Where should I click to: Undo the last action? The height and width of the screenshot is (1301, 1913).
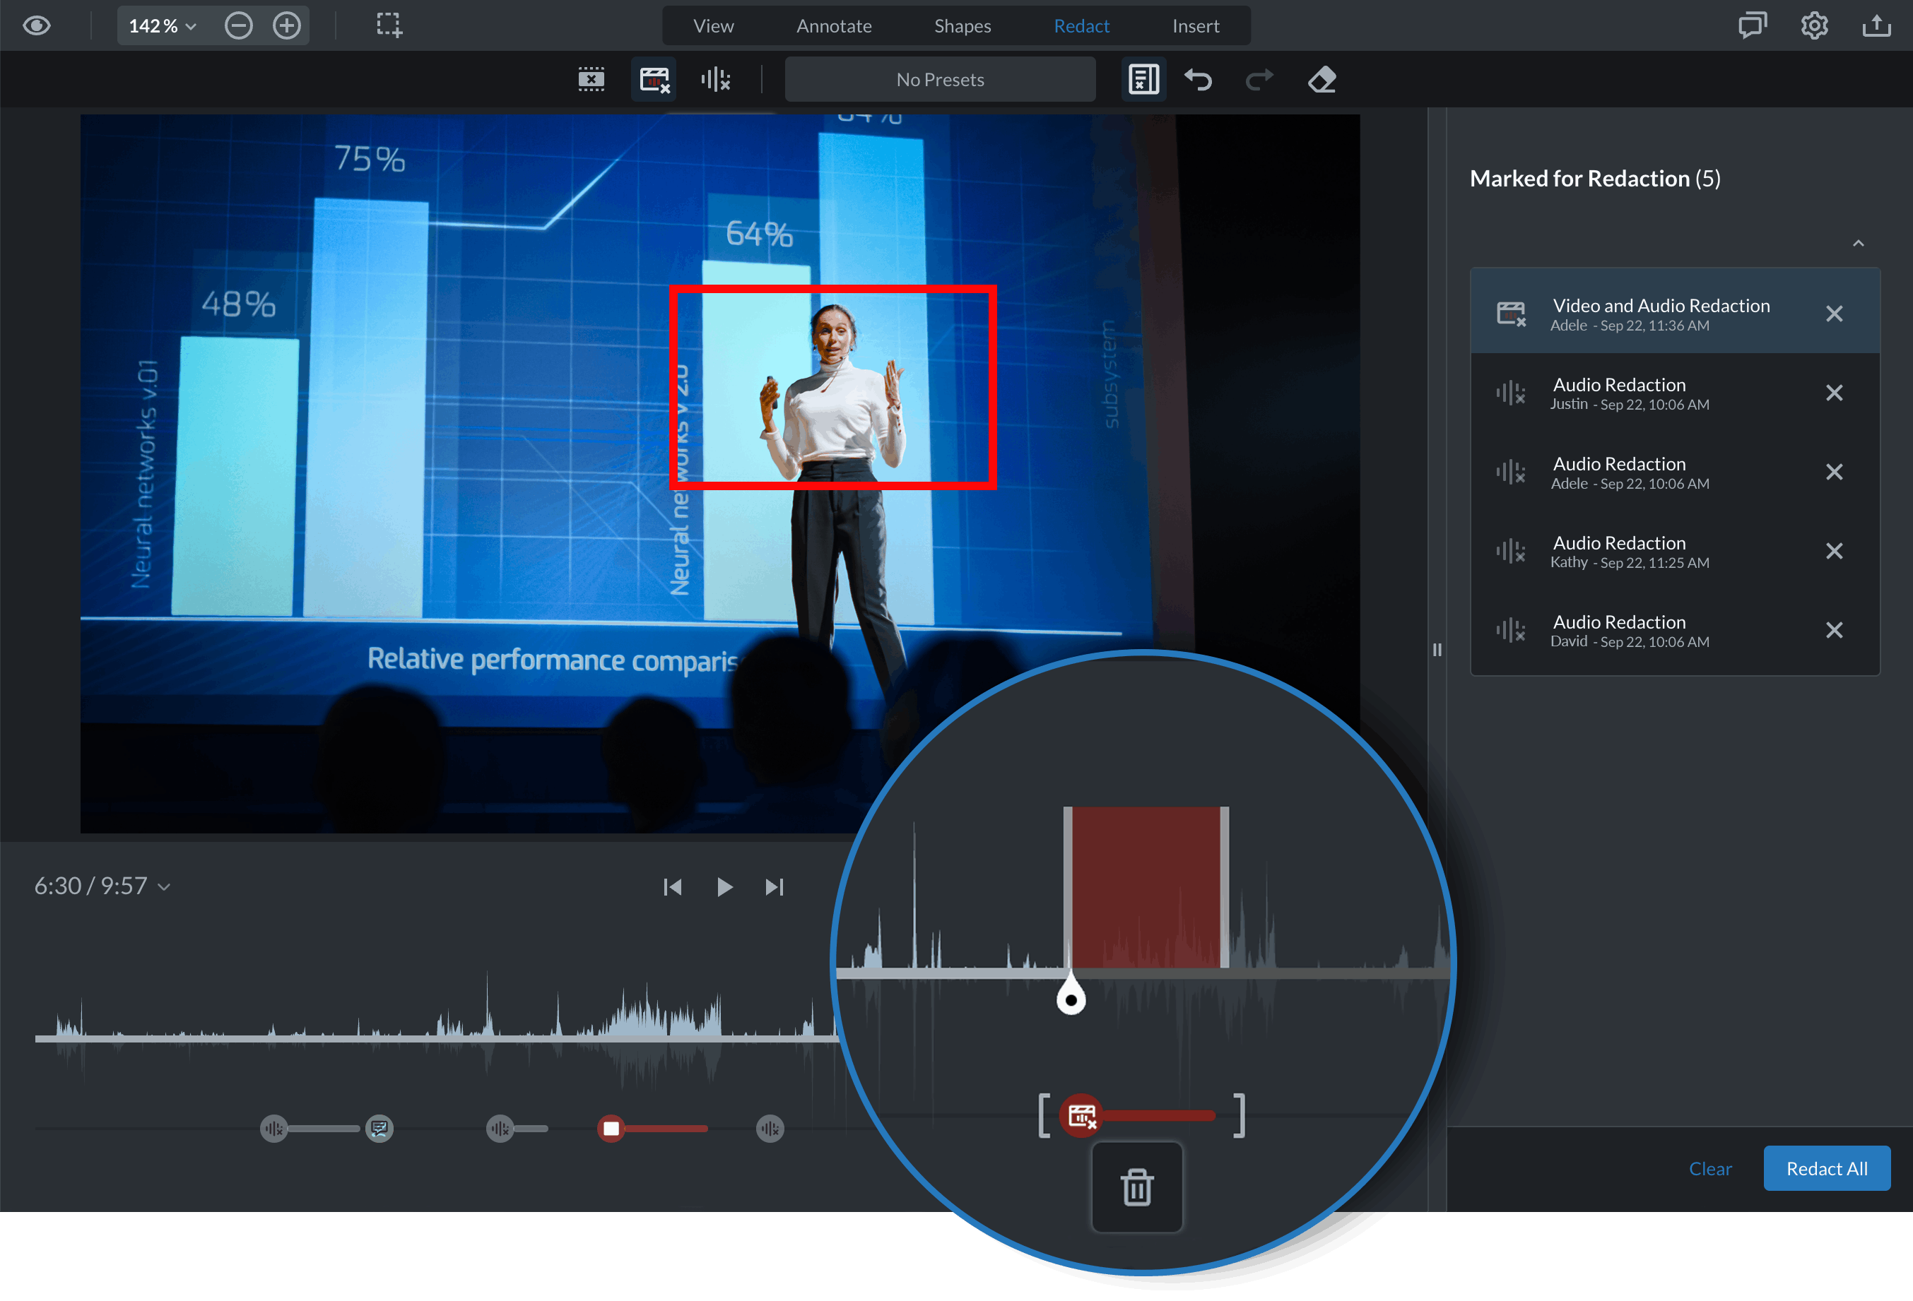point(1199,80)
